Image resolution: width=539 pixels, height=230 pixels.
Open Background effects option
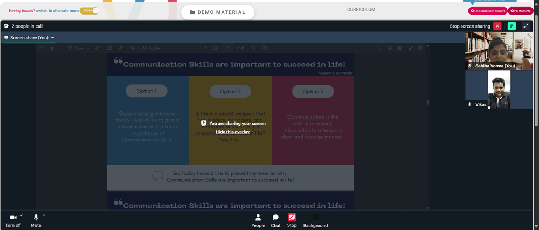(x=315, y=221)
